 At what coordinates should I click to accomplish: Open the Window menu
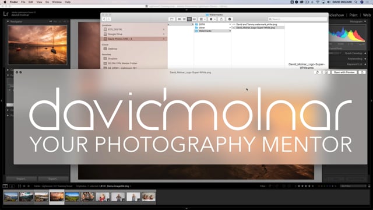tap(57, 2)
